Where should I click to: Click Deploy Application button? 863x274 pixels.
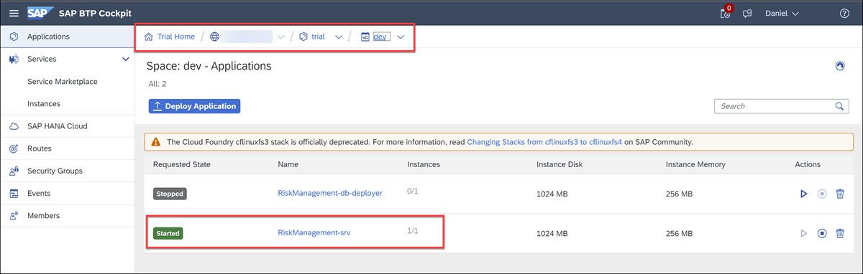[x=194, y=106]
